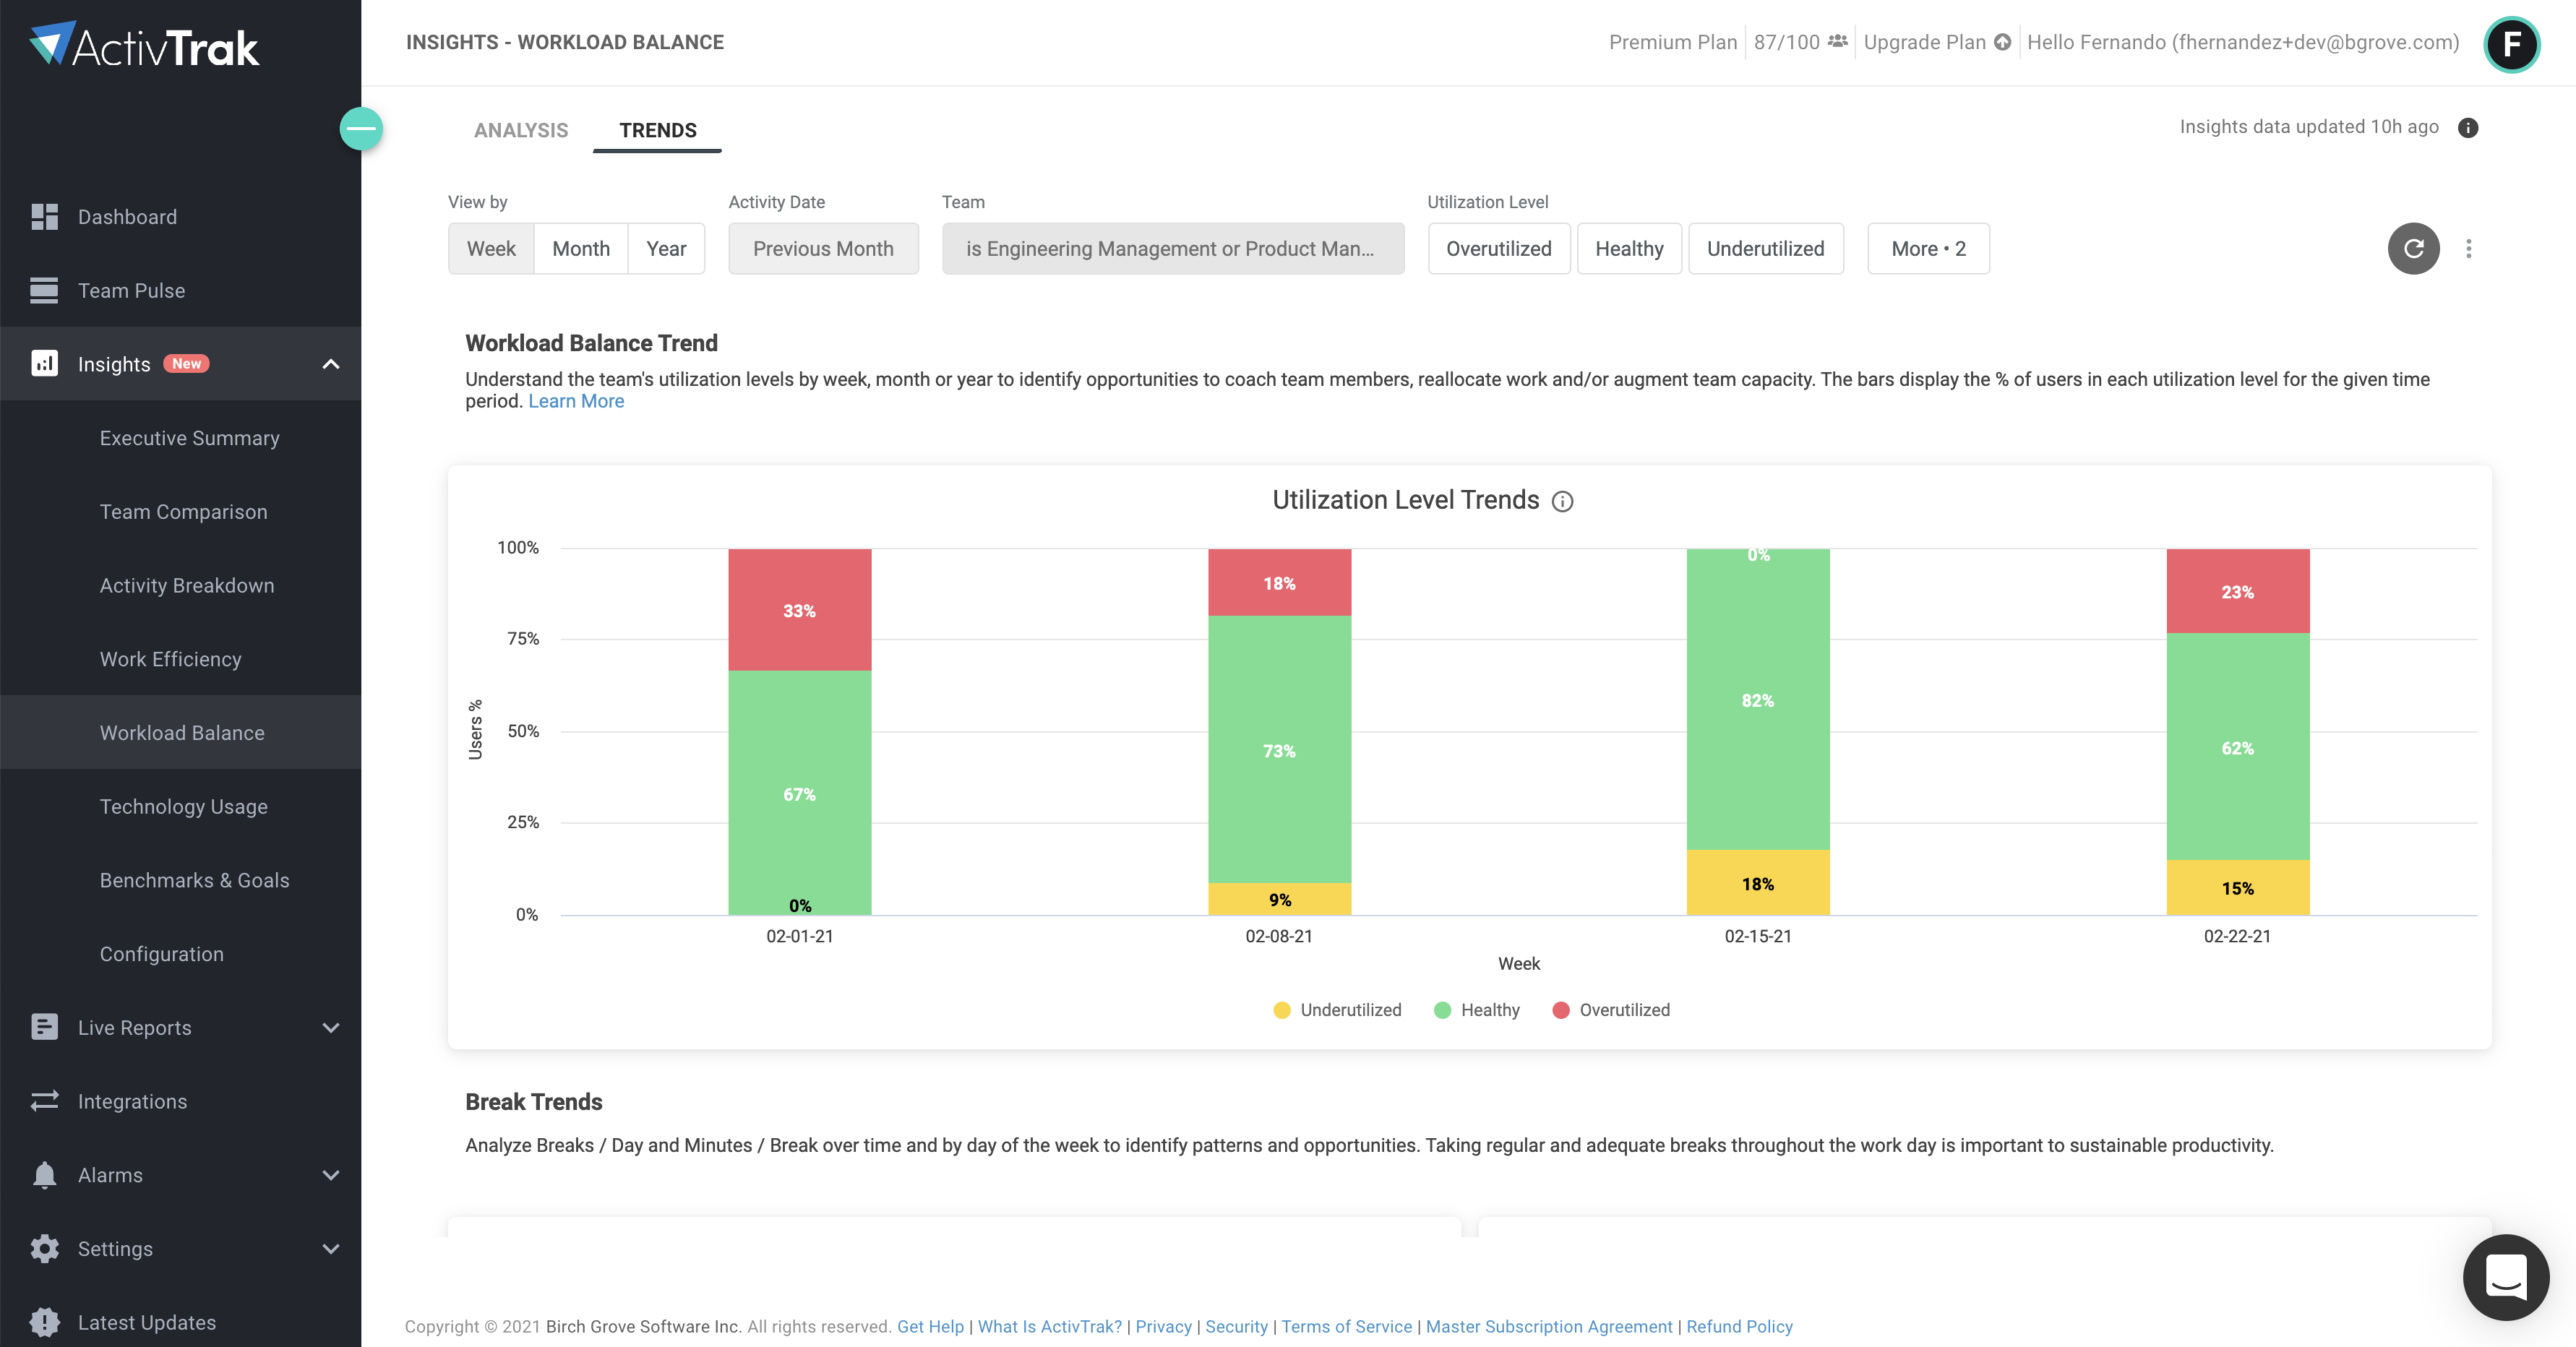Click the Live Reports document icon
The width and height of the screenshot is (2576, 1347).
44,1027
